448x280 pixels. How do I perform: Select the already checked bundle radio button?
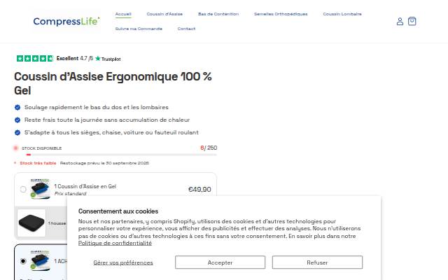[x=23, y=261]
